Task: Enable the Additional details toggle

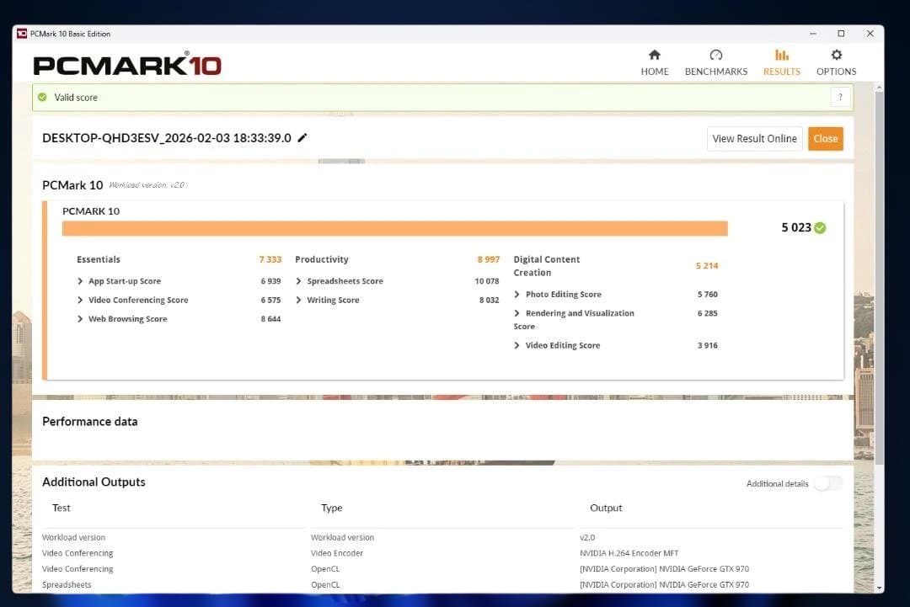Action: [x=827, y=483]
